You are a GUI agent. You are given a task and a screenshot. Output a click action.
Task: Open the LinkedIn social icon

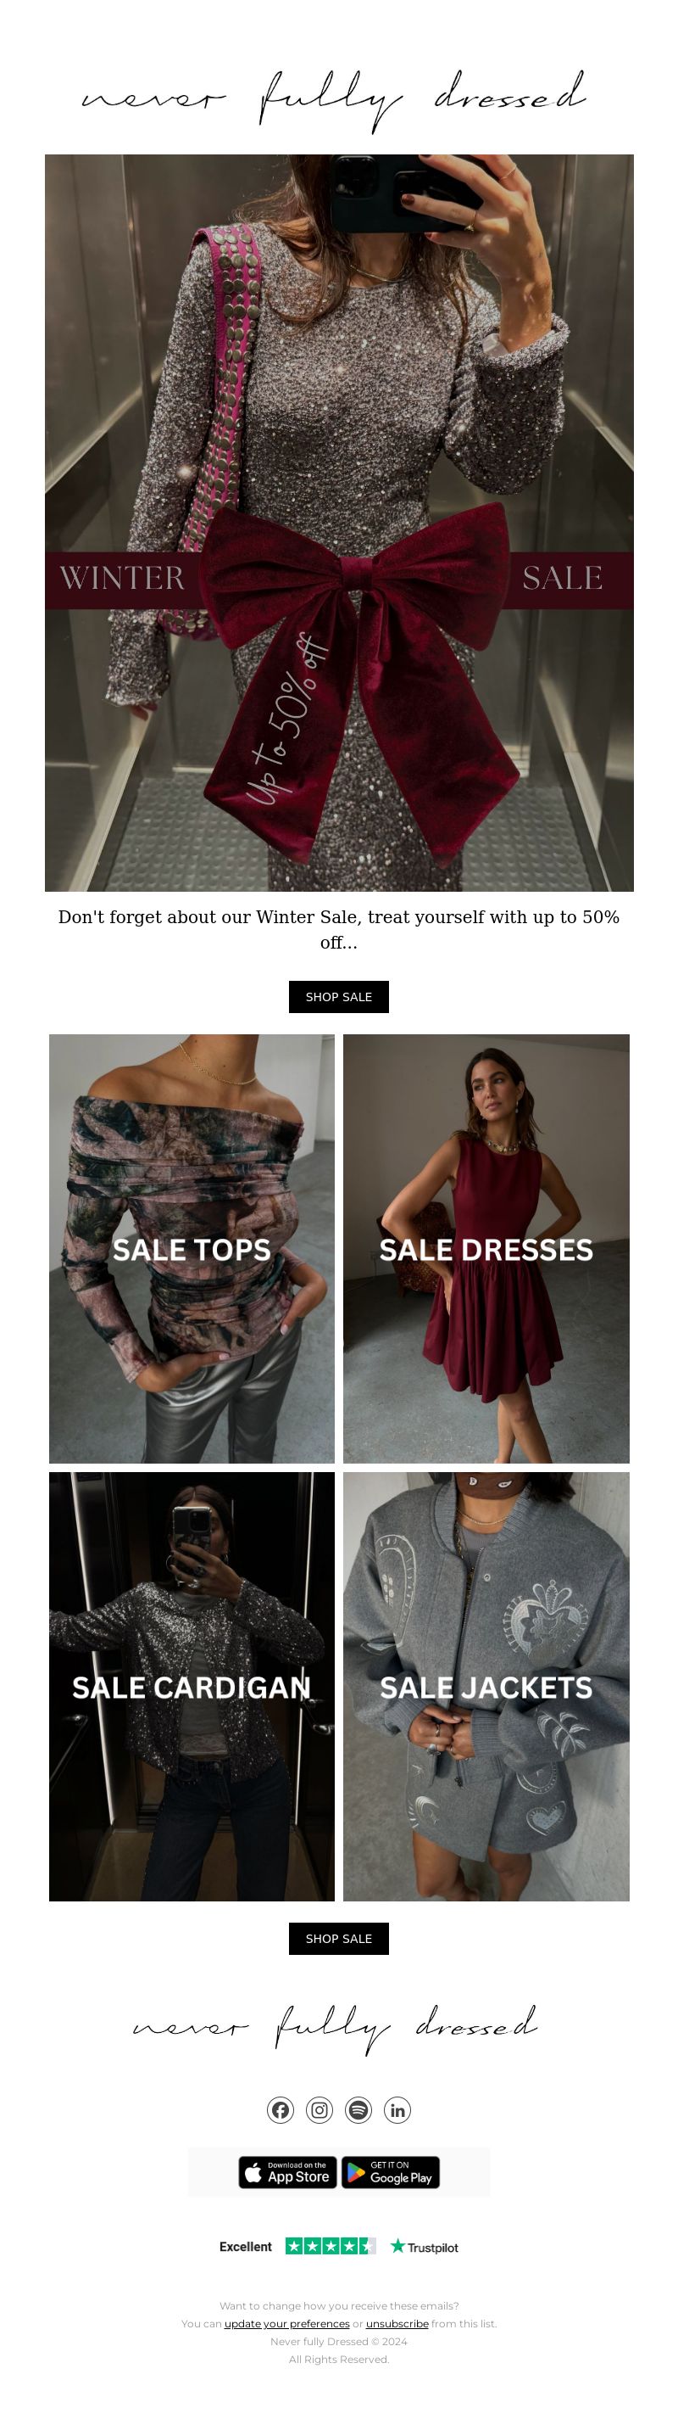397,2110
